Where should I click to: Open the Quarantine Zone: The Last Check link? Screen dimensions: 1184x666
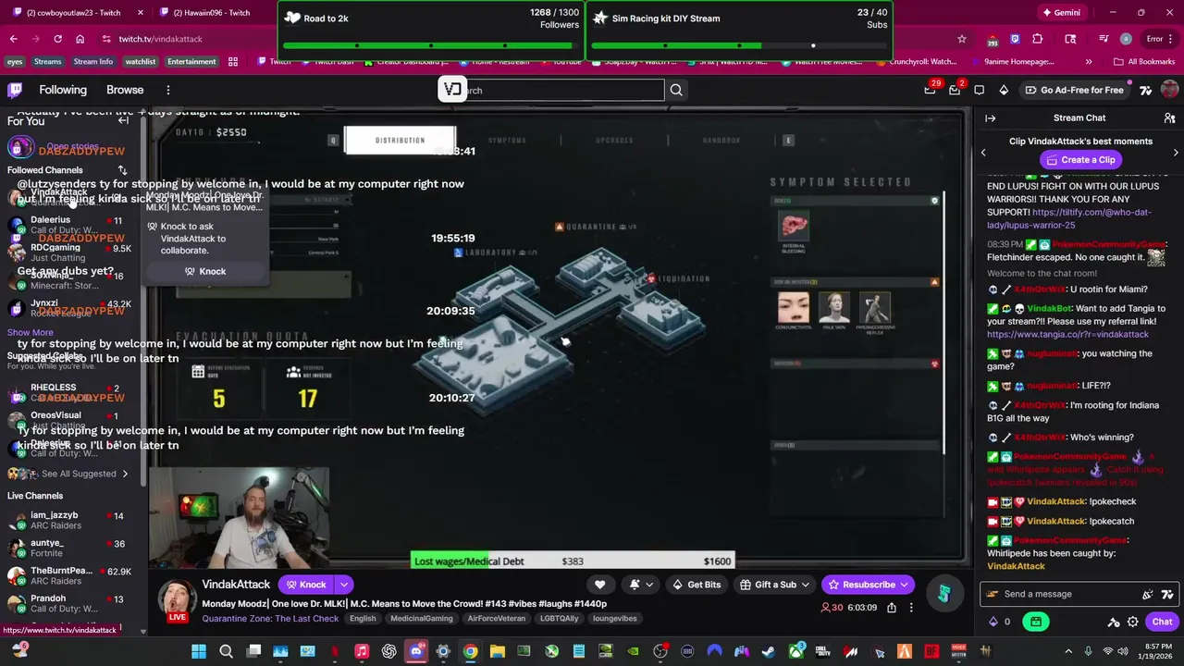[x=270, y=619]
